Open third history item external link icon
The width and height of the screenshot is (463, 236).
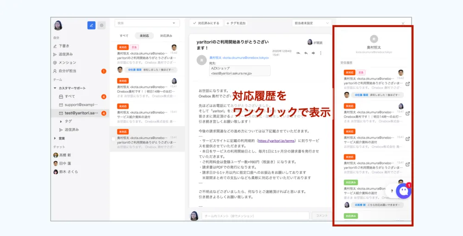tap(407, 139)
